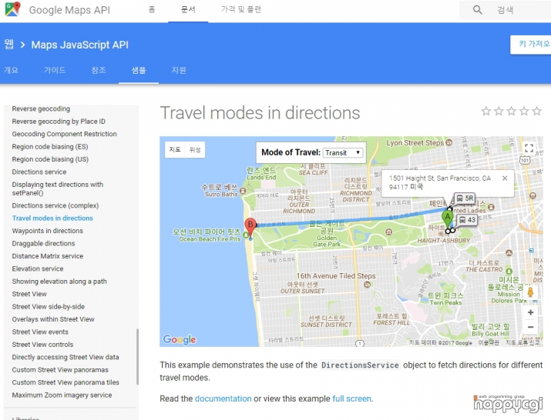Open Region code biasing (ES) sample

coord(50,147)
